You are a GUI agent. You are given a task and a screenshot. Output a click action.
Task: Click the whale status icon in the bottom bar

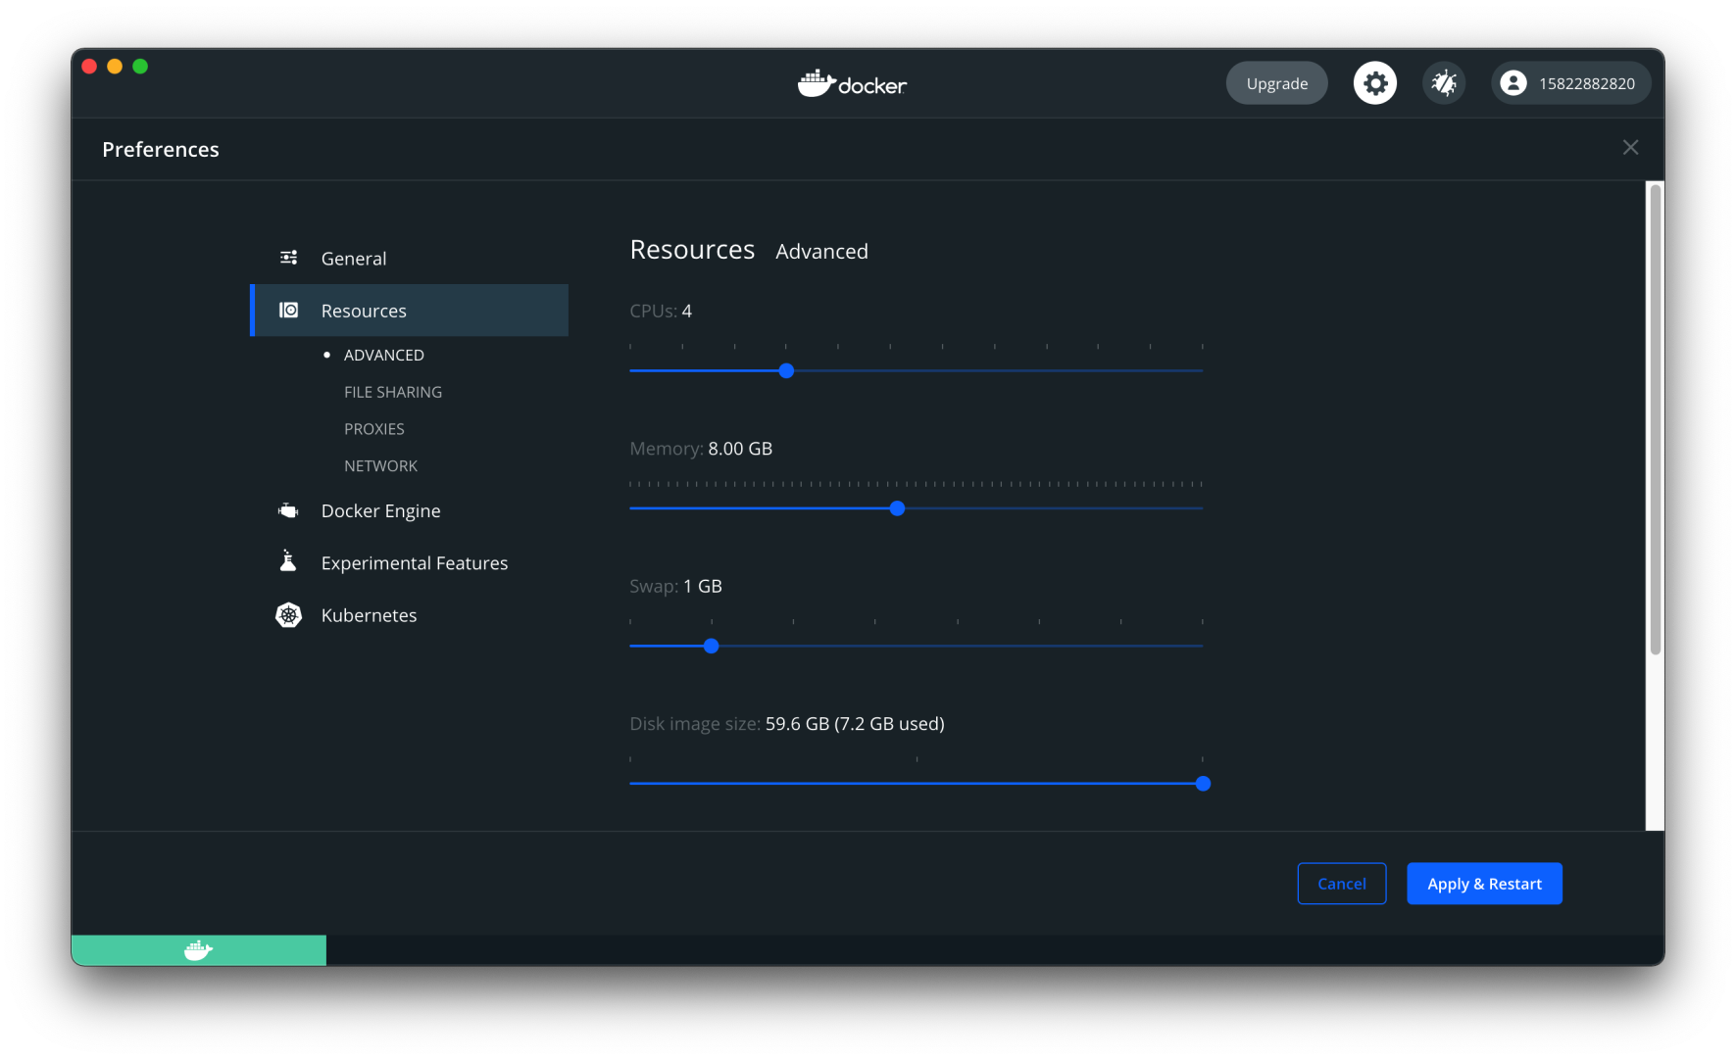pos(198,950)
